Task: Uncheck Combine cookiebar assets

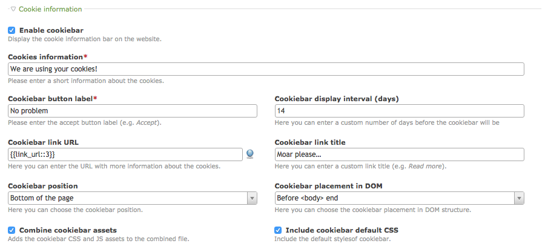Action: [12, 230]
